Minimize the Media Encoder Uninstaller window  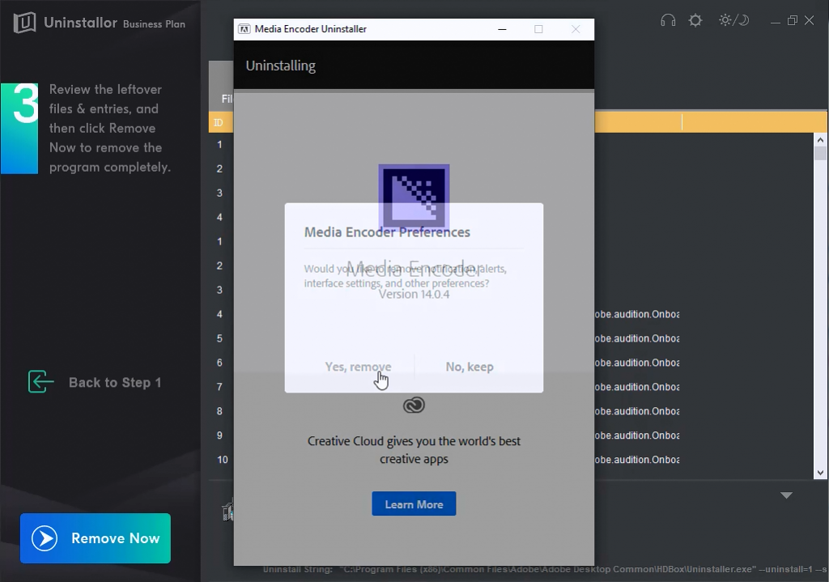[x=502, y=29]
